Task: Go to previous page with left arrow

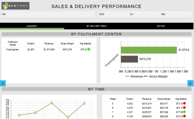Action: (3, 83)
